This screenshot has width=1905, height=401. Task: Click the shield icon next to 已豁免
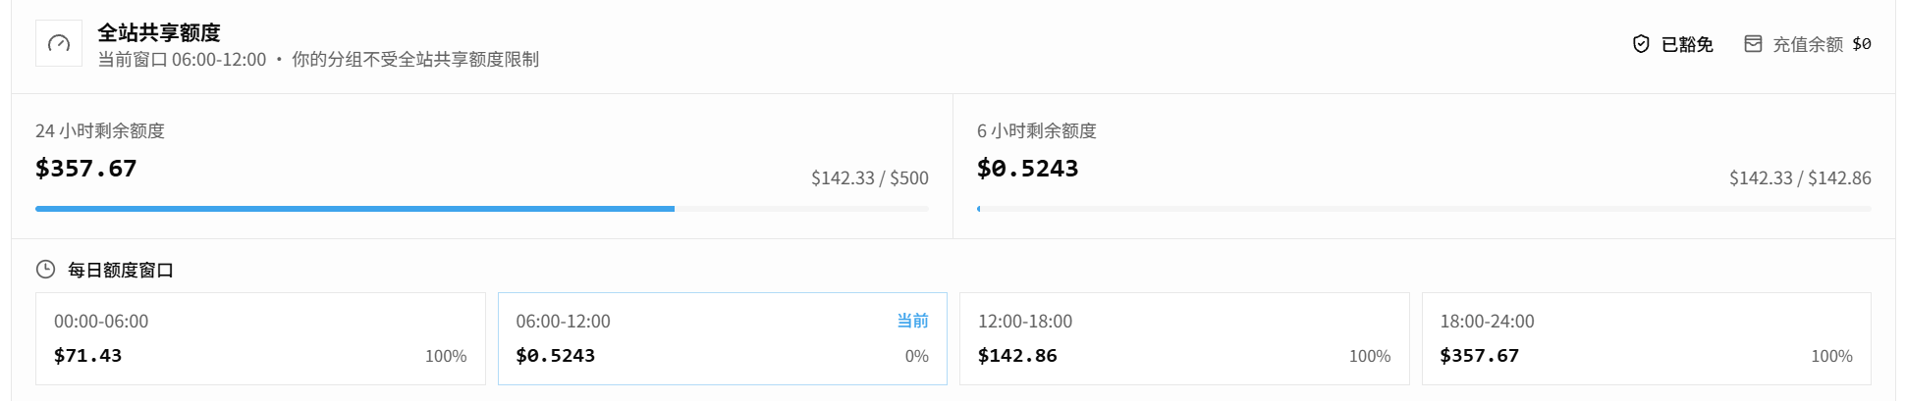pyautogui.click(x=1641, y=44)
